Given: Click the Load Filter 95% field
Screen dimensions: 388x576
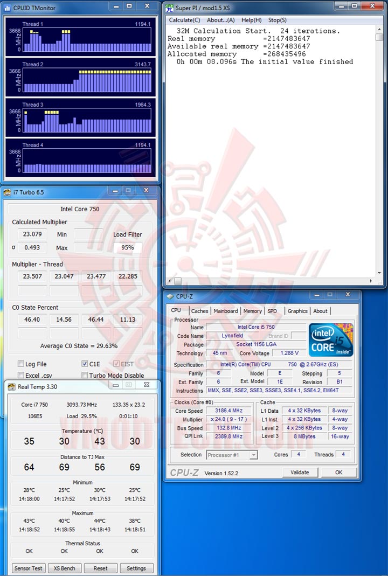Looking at the screenshot, I should click(x=128, y=248).
